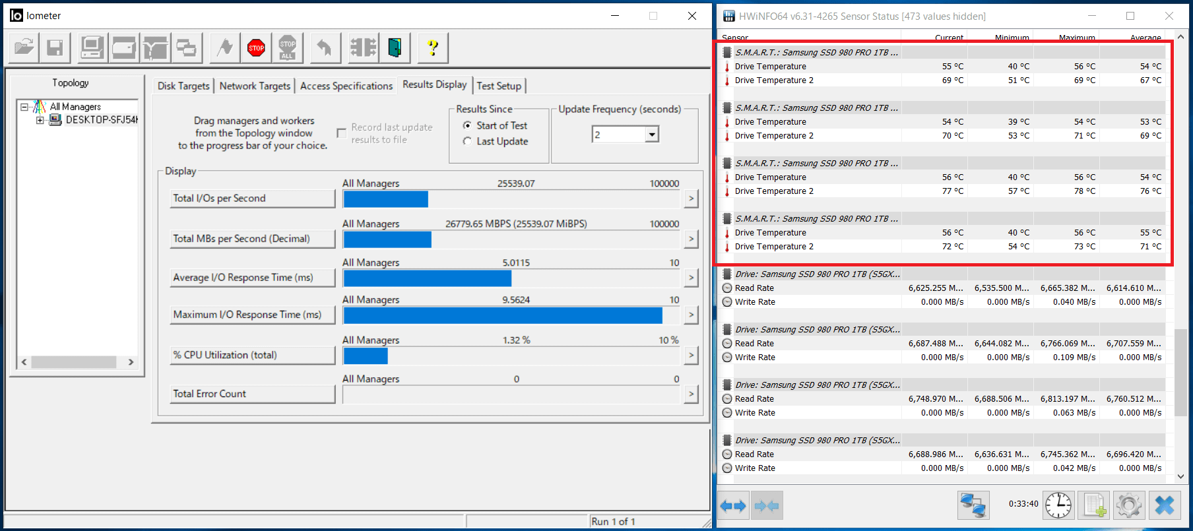The height and width of the screenshot is (531, 1193).
Task: Click Total MBs per Second (Decimal) button
Action: (x=253, y=239)
